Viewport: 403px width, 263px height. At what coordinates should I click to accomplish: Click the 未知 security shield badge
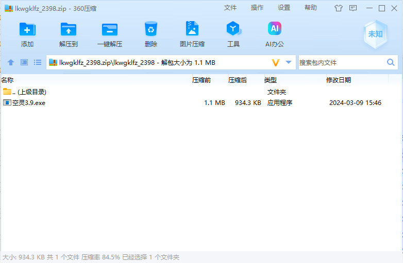[x=375, y=34]
